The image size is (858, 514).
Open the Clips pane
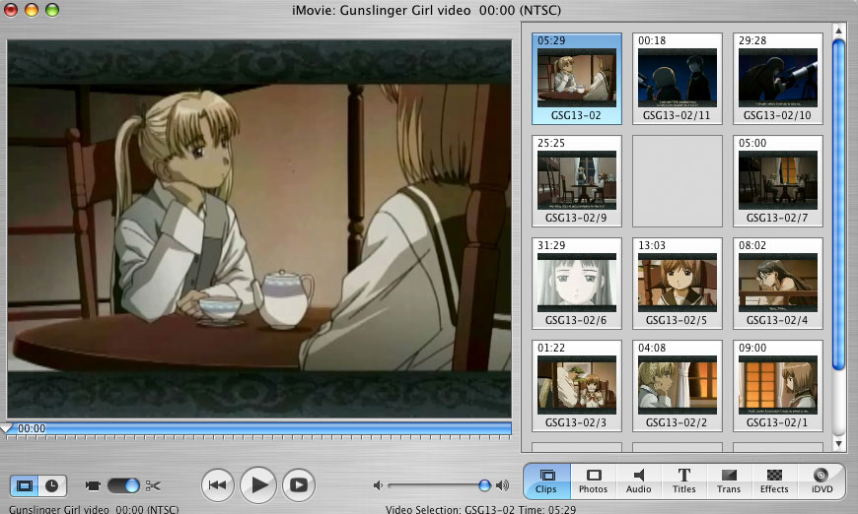[x=545, y=481]
